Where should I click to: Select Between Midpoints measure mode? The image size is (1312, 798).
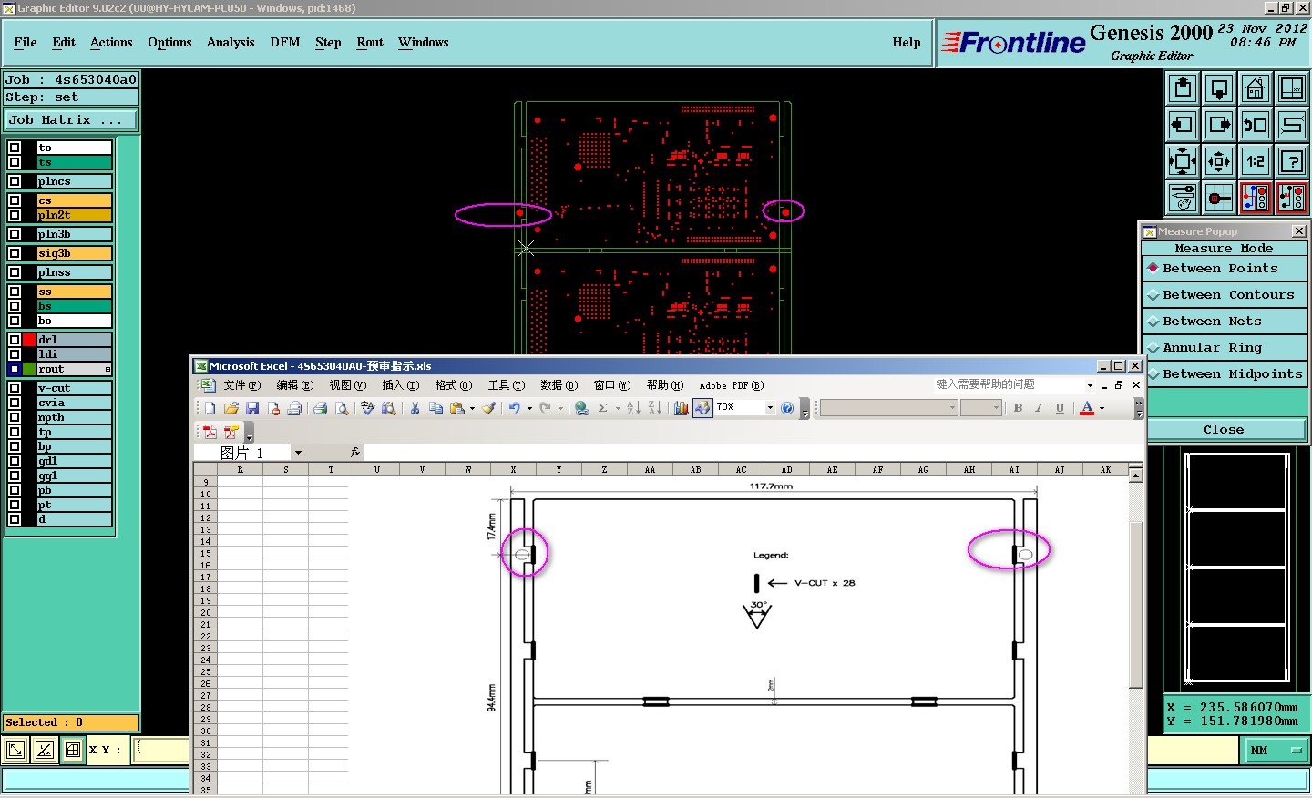pyautogui.click(x=1224, y=374)
